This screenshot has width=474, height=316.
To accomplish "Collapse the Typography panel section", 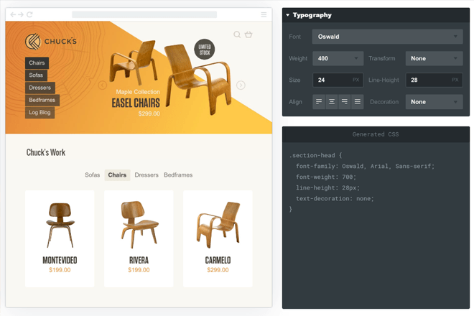I will pos(288,15).
